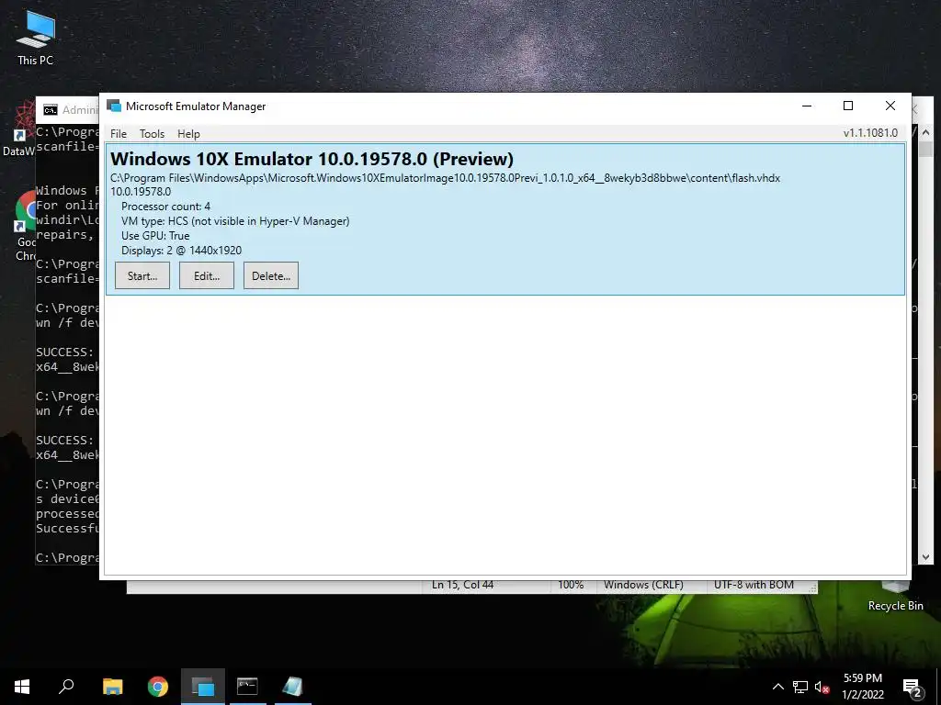Click the Displays: 2 @ 1440x1920 line
The image size is (941, 705).
pyautogui.click(x=181, y=251)
